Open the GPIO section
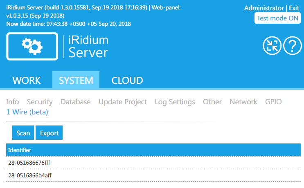Viewport: 304px width, 188px height. (273, 102)
